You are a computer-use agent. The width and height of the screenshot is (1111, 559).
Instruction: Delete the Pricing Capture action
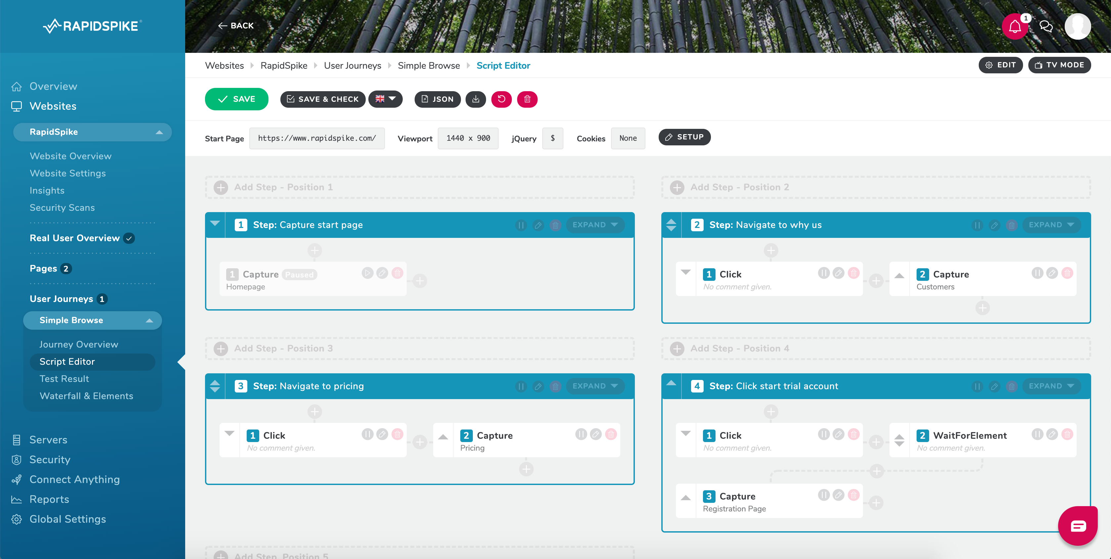click(x=611, y=434)
